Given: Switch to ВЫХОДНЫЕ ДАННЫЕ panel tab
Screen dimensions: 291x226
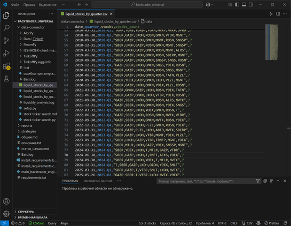Looking at the screenshot, I should pyautogui.click(x=98, y=181).
